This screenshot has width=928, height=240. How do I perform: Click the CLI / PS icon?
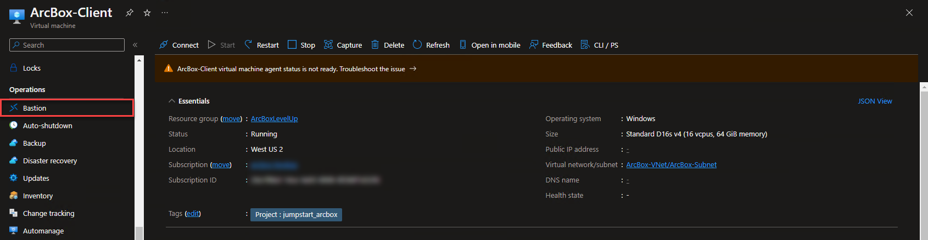(585, 44)
